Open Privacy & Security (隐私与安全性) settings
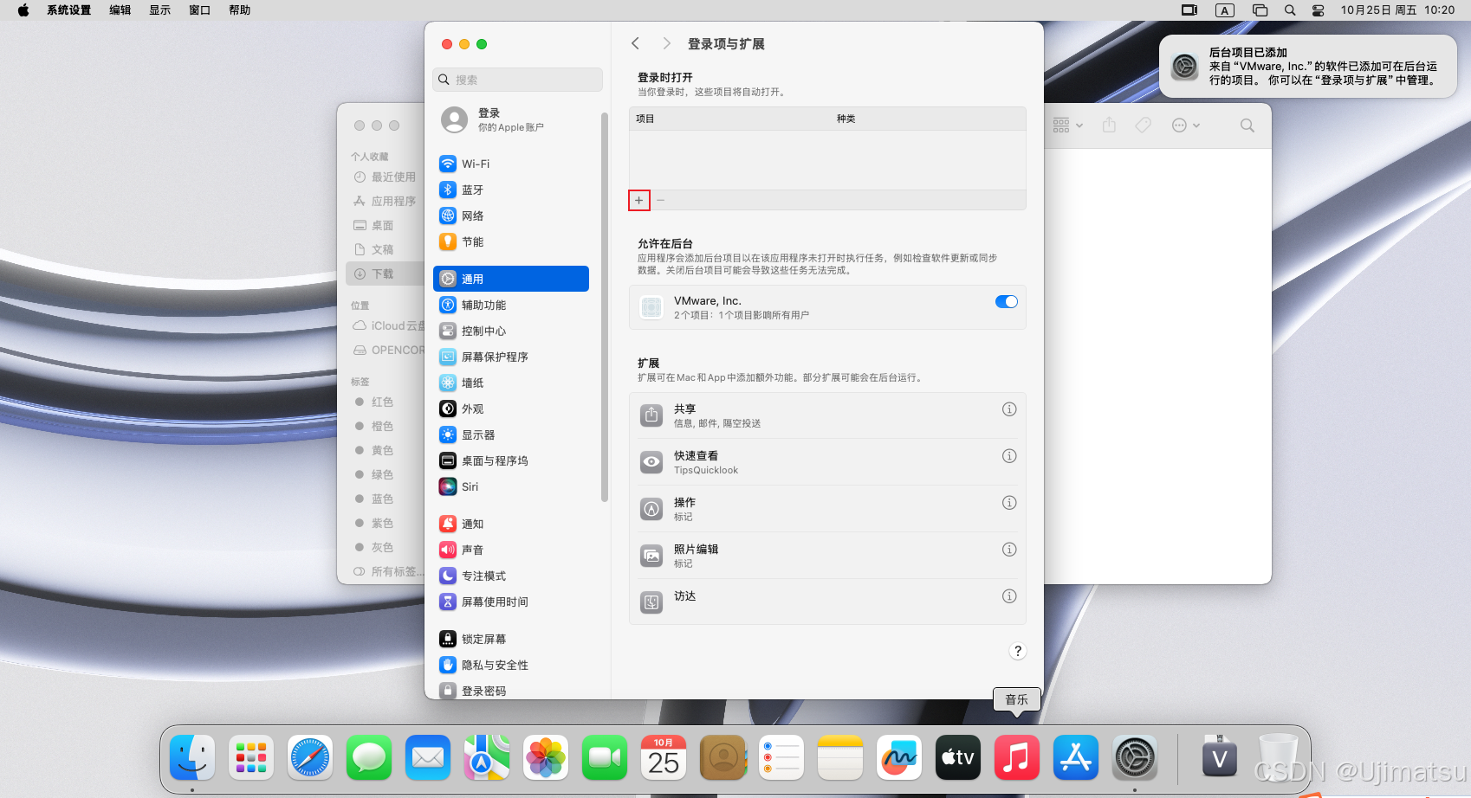 (x=511, y=665)
